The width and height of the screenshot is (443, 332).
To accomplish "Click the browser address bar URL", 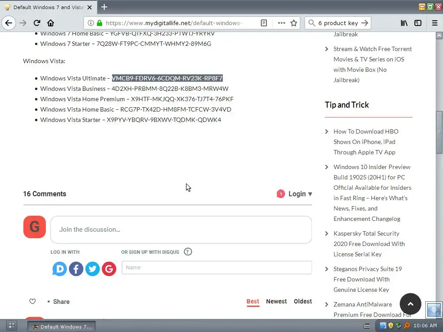I will (x=173, y=23).
